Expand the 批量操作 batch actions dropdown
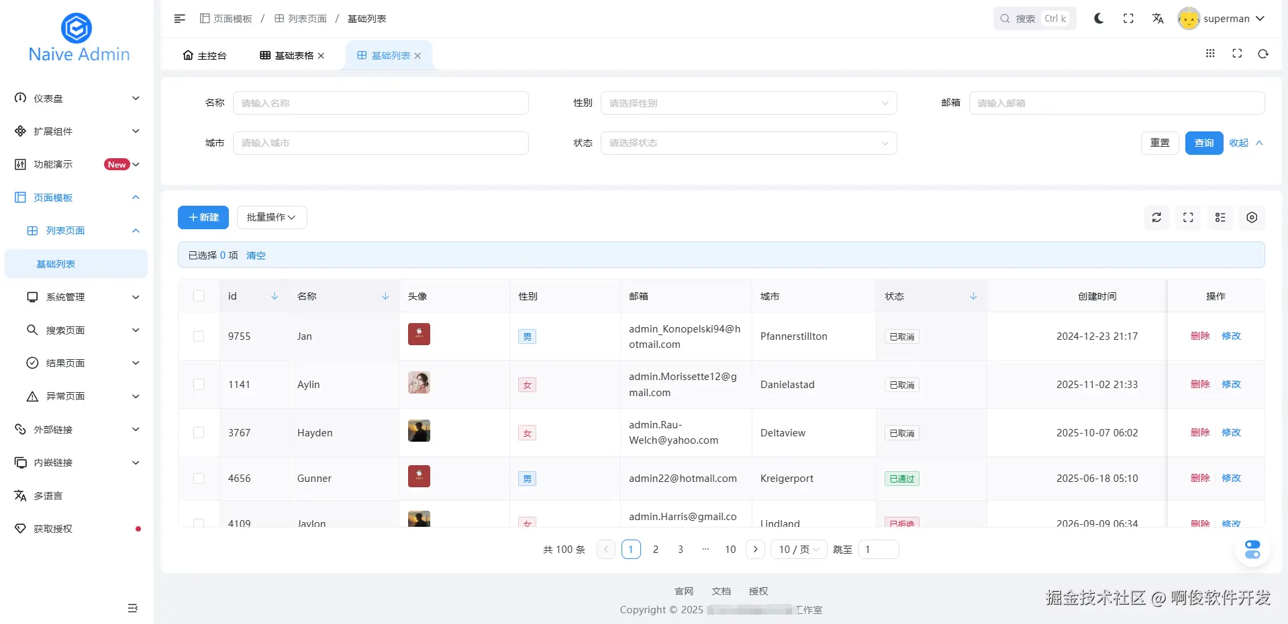Viewport: 1288px width, 624px height. (x=271, y=217)
